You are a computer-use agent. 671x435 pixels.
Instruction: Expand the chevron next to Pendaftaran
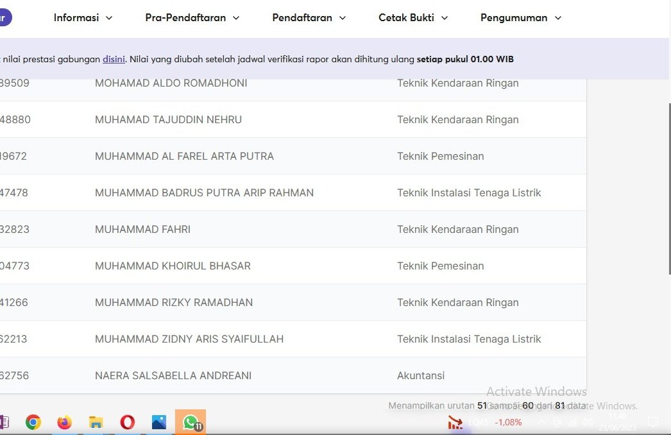click(x=343, y=18)
